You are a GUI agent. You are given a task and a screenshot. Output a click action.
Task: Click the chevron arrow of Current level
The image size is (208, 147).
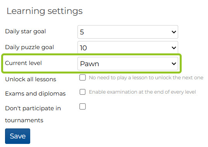click(174, 64)
